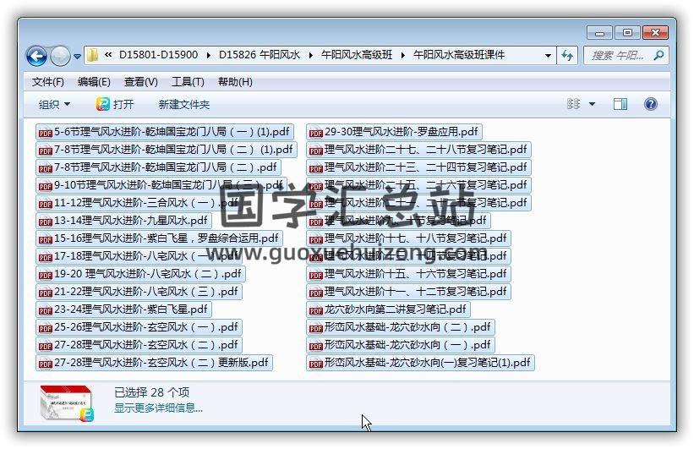Select file 形峦风水基础-龙穴砂水向(一)复习笔记(1).pdf

click(420, 362)
